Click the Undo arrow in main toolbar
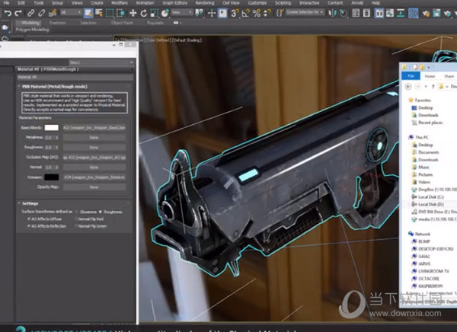Viewport: 457px width, 332px height. pos(8,13)
